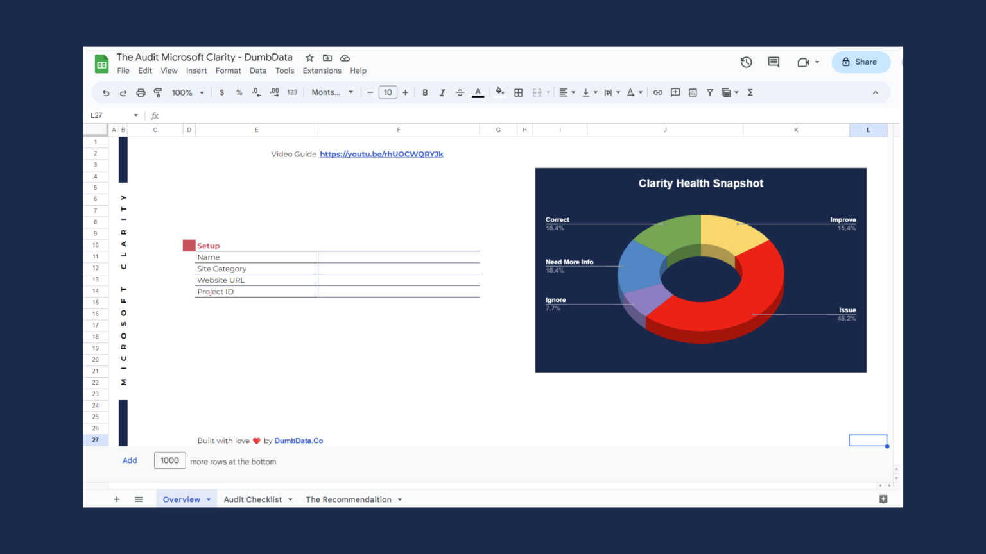
Task: Click the Explore icon at bottom right
Action: [883, 499]
